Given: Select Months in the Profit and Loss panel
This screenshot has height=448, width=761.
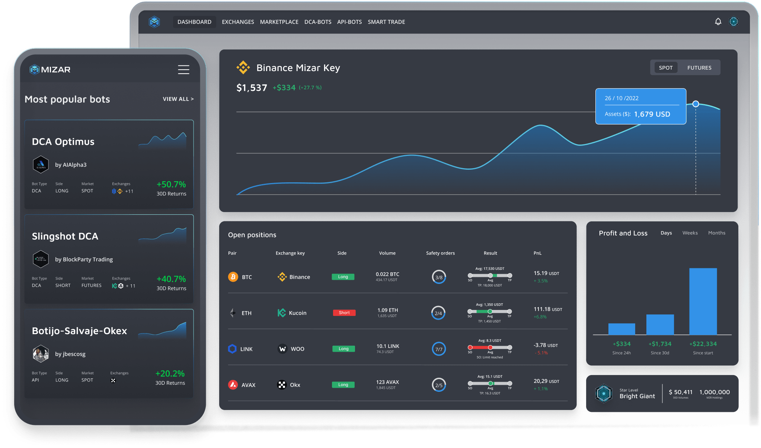Looking at the screenshot, I should [x=716, y=233].
